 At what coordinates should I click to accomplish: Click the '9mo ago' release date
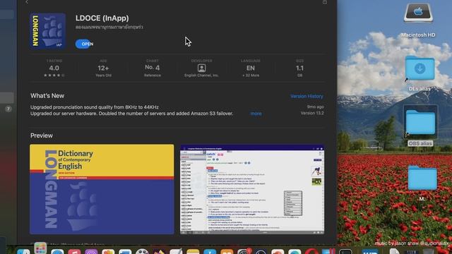[x=316, y=107]
